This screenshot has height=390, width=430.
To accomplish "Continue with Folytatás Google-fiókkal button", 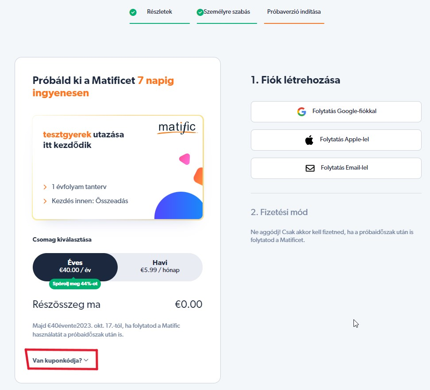I will pyautogui.click(x=336, y=112).
